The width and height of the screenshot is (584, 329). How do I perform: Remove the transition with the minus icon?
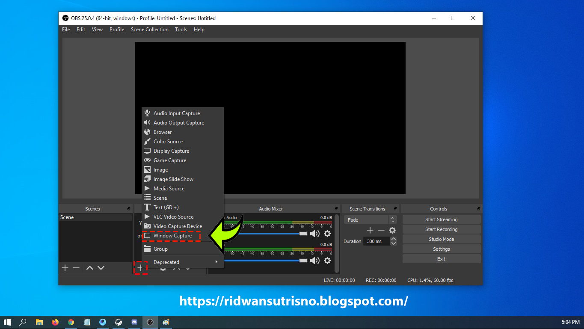click(x=381, y=230)
